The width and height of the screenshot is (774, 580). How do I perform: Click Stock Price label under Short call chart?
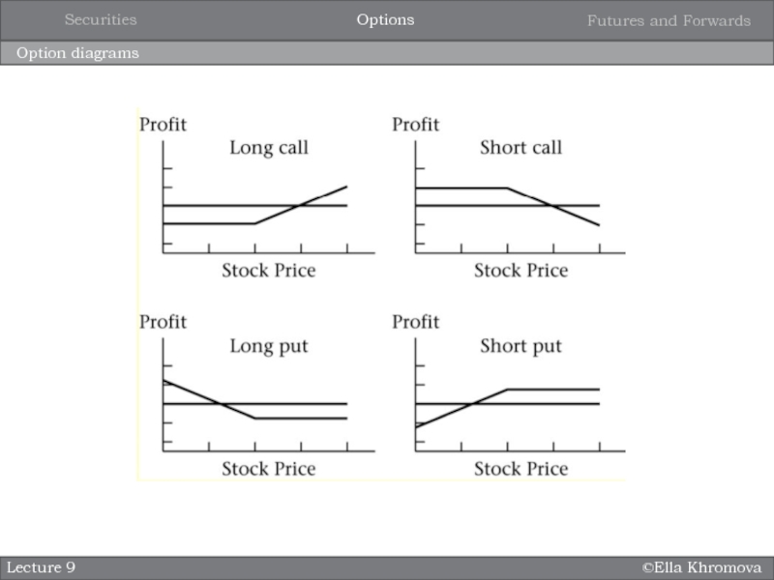point(521,271)
